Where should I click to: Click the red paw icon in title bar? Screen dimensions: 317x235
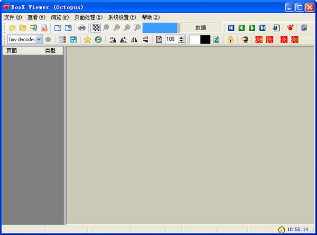(x=6, y=7)
